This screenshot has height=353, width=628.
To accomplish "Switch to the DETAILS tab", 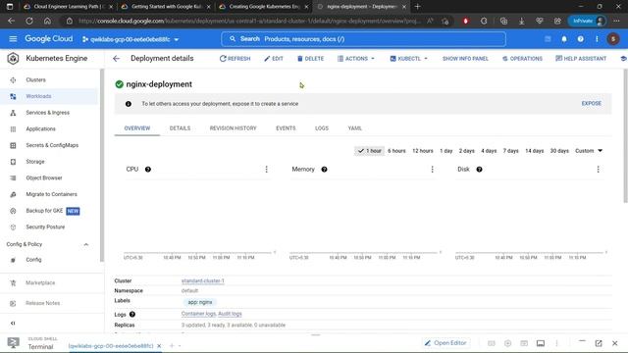I will click(x=180, y=128).
